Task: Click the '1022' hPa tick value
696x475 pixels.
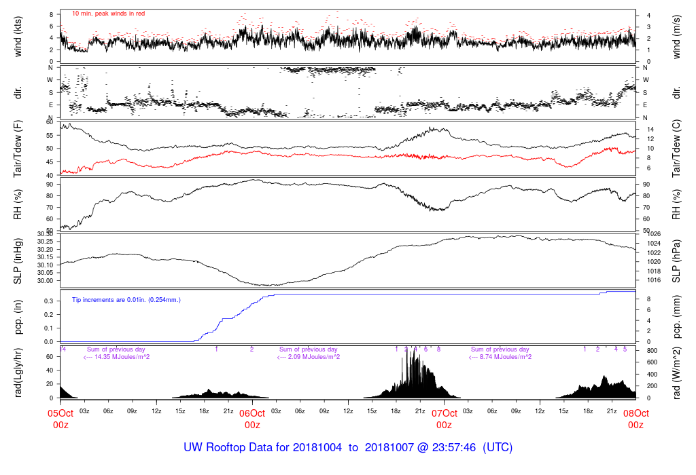Action: 655,252
